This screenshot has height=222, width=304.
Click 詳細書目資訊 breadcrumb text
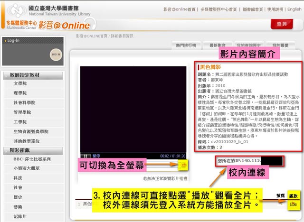click(122, 36)
